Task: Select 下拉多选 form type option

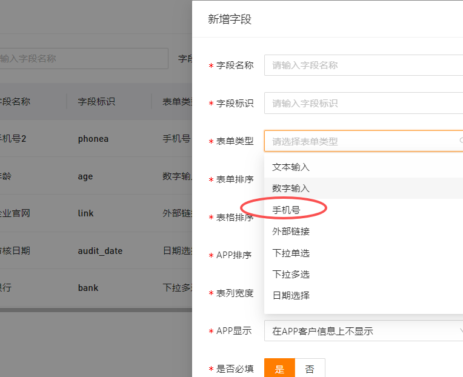Action: point(291,274)
